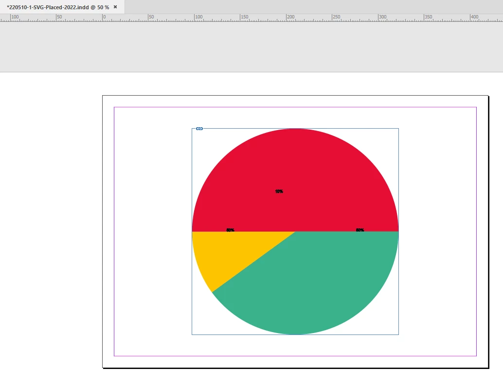Click the link badge on the placed SVG frame
Image resolution: width=503 pixels, height=385 pixels.
(x=199, y=129)
